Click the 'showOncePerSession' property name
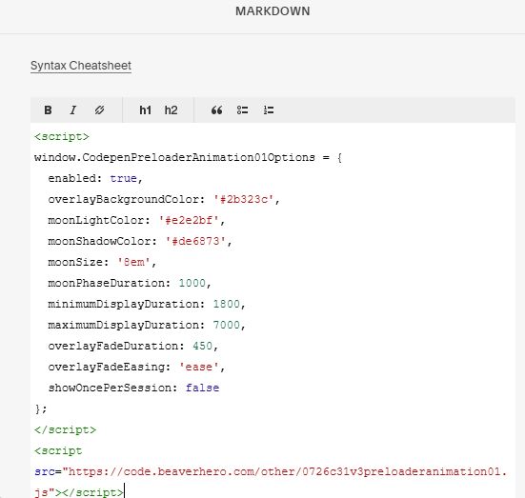Image resolution: width=525 pixels, height=498 pixels. pos(110,388)
